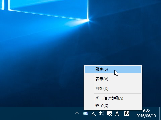
Task: Open the Action Center notification icon
Action: pos(109,113)
